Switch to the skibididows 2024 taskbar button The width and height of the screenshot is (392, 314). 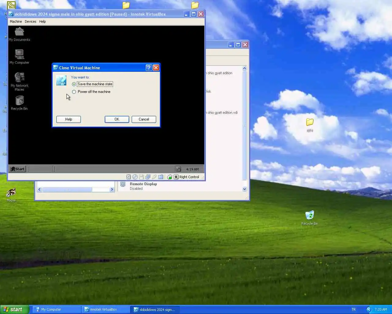tap(155, 309)
